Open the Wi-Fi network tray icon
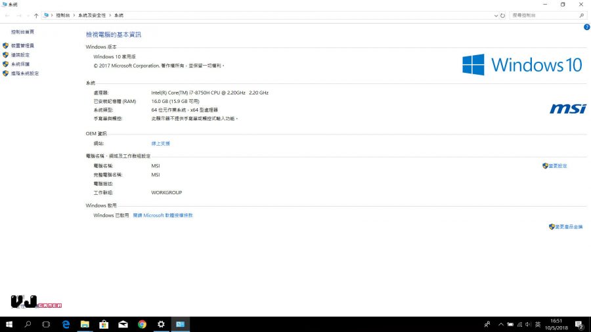 click(520, 325)
